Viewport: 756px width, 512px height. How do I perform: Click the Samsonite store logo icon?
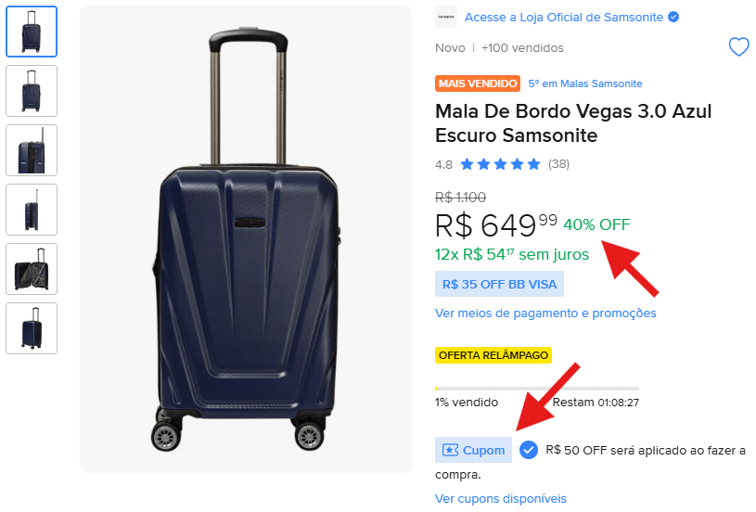coord(446,17)
